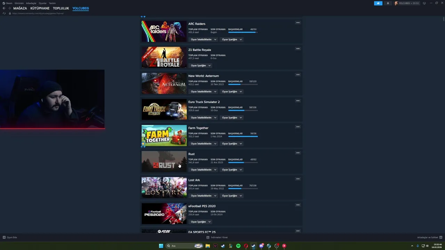The image size is (445, 250).
Task: Click ARC Raiders achievements progress bar
Action: tap(243, 32)
